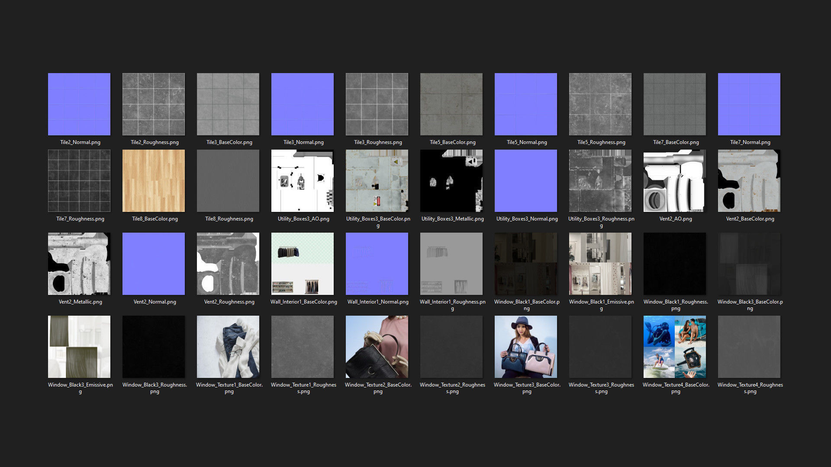This screenshot has height=467, width=831.
Task: Click the Tile7_Roughness.png dark grid thumbnail
Action: (79, 181)
